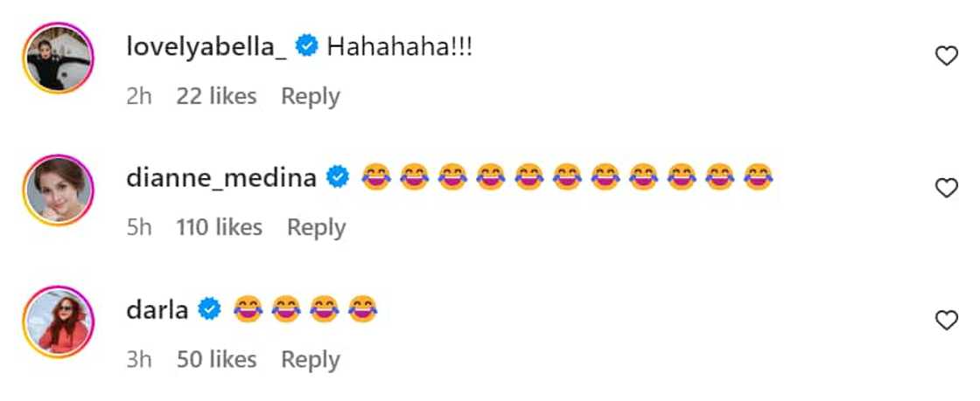980x401 pixels.
Task: Open dianne_medina's profile picture
Action: (58, 190)
